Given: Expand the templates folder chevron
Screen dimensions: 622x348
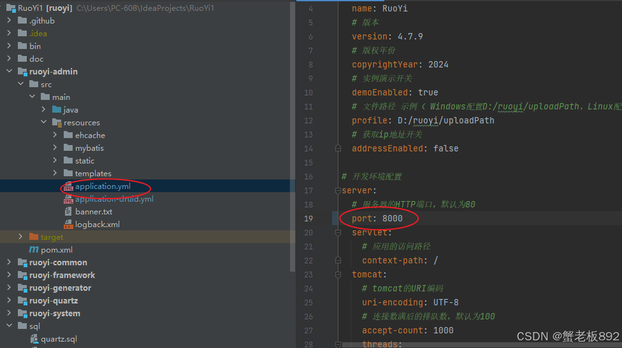Looking at the screenshot, I should coord(55,173).
